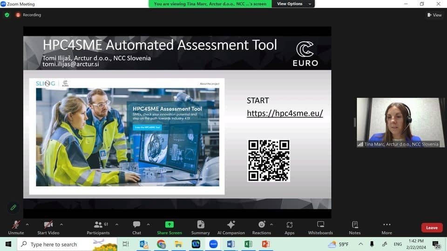Open the More options menu
The width and height of the screenshot is (447, 251).
(x=386, y=228)
